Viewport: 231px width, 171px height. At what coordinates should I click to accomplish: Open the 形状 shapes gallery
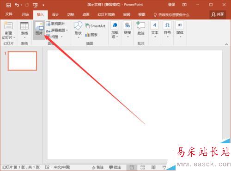click(78, 30)
